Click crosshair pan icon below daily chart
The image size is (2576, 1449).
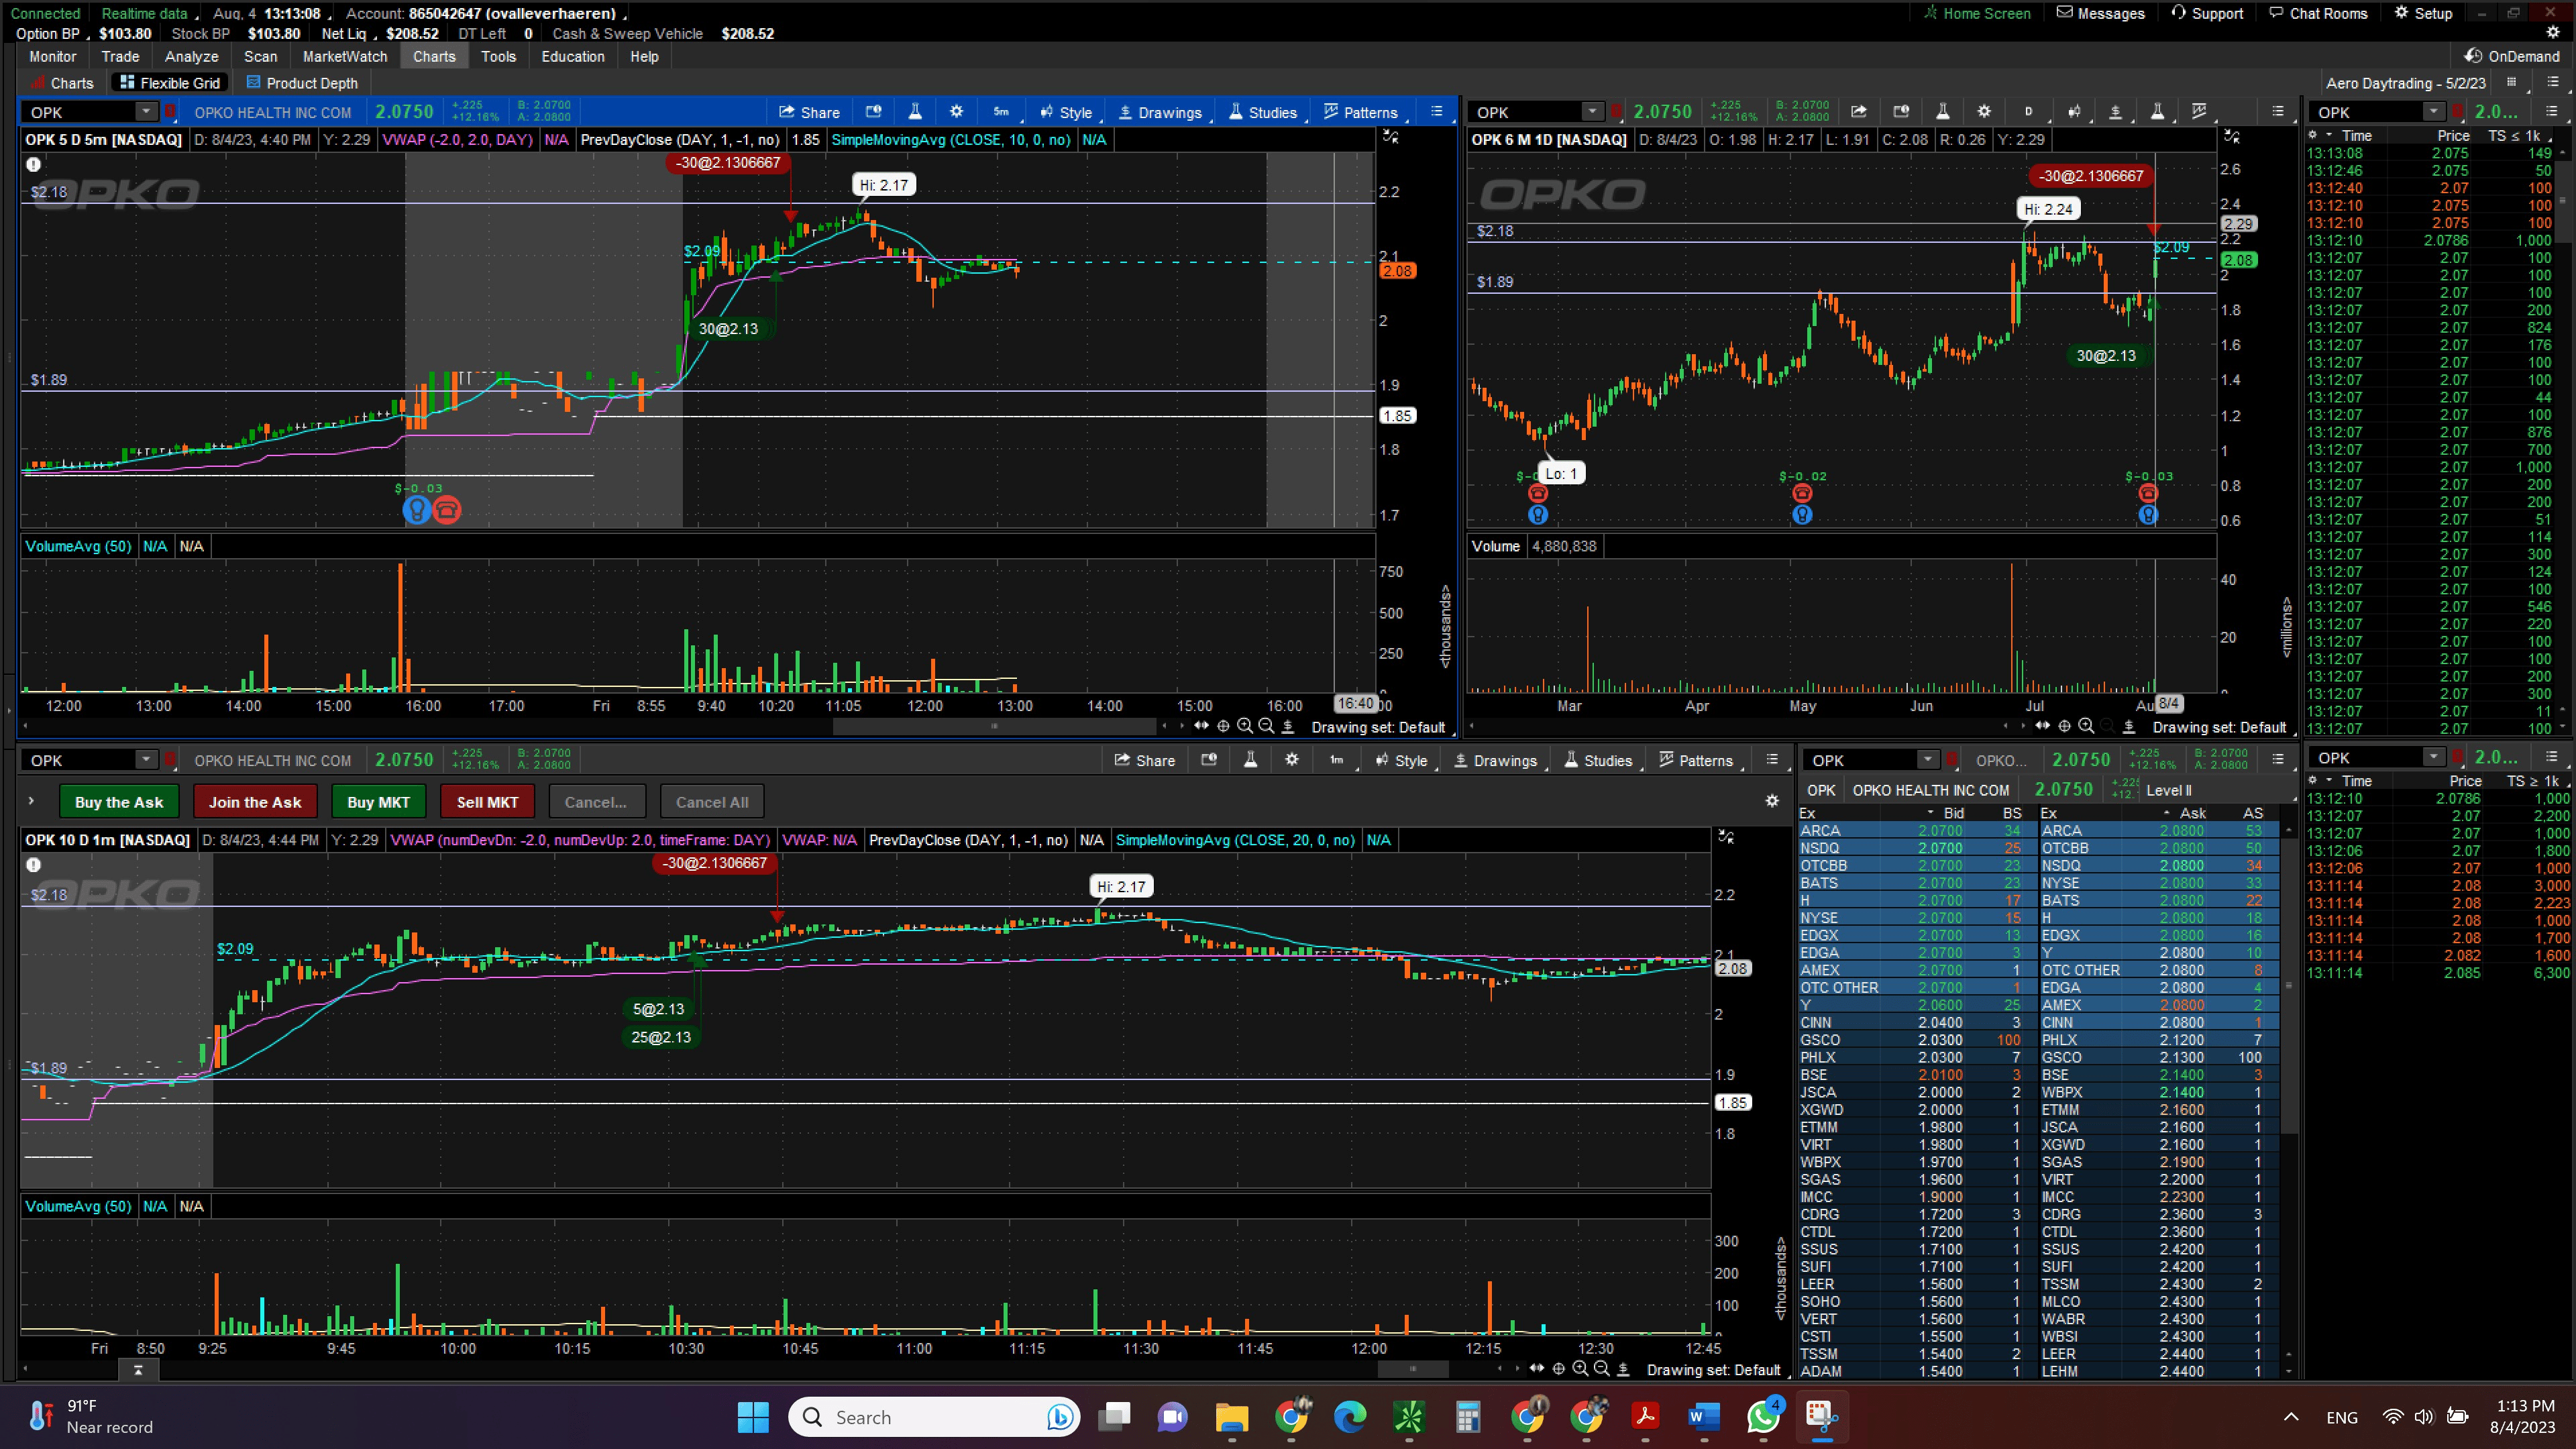point(2064,727)
